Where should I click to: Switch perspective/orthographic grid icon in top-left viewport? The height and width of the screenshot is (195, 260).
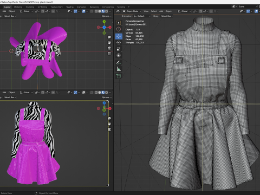[109, 54]
